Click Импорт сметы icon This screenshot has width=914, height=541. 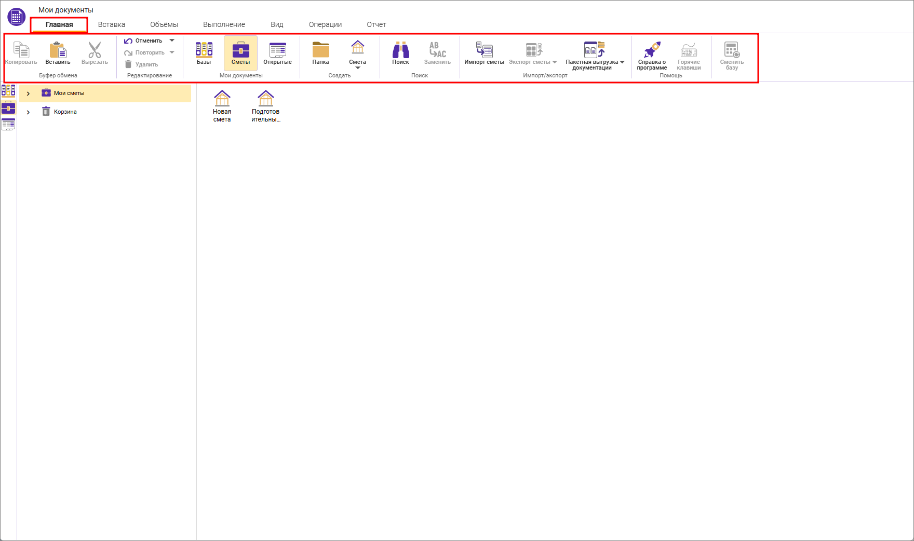484,50
